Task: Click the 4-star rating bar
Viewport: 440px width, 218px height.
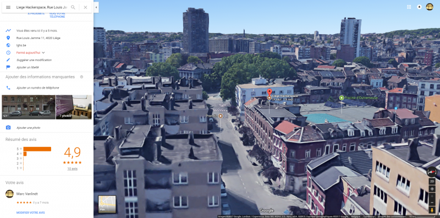Action: [x=25, y=154]
